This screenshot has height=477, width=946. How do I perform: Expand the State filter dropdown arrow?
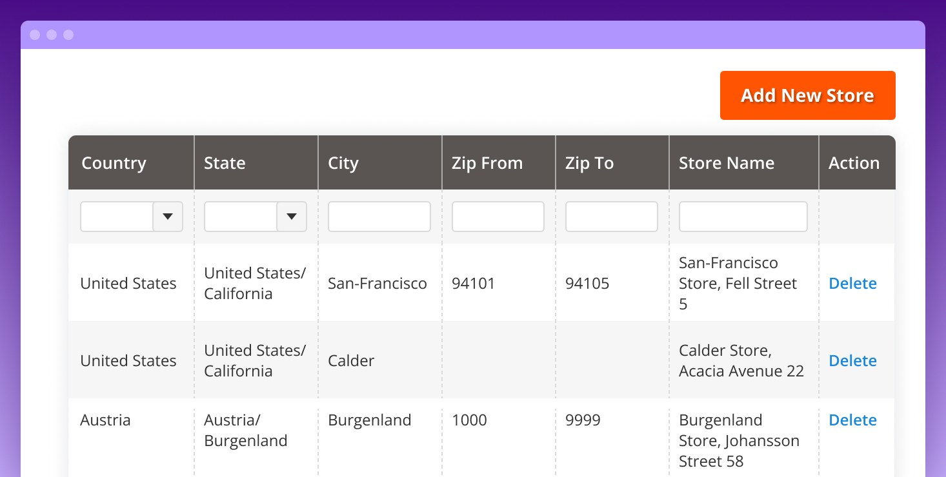point(292,217)
